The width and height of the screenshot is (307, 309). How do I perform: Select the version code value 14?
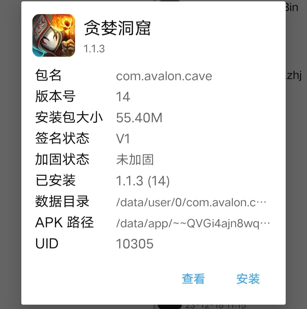[x=123, y=97]
